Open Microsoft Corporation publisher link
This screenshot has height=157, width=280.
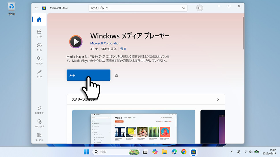point(105,43)
